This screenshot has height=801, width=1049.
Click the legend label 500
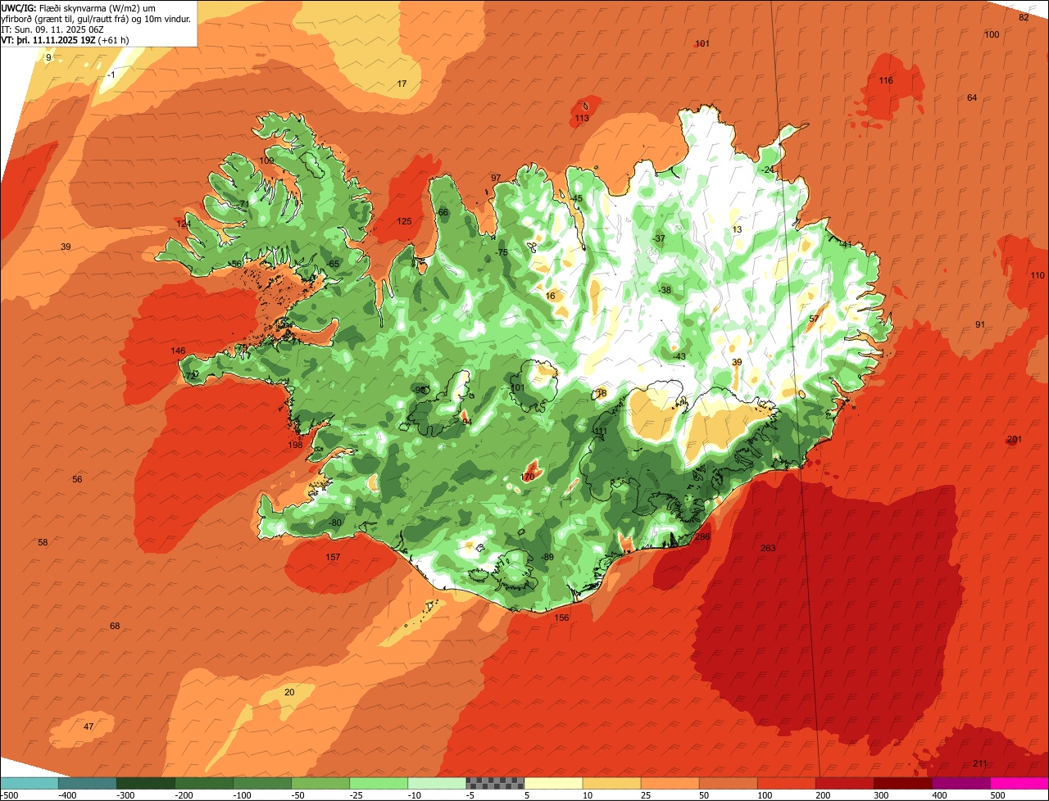(997, 794)
